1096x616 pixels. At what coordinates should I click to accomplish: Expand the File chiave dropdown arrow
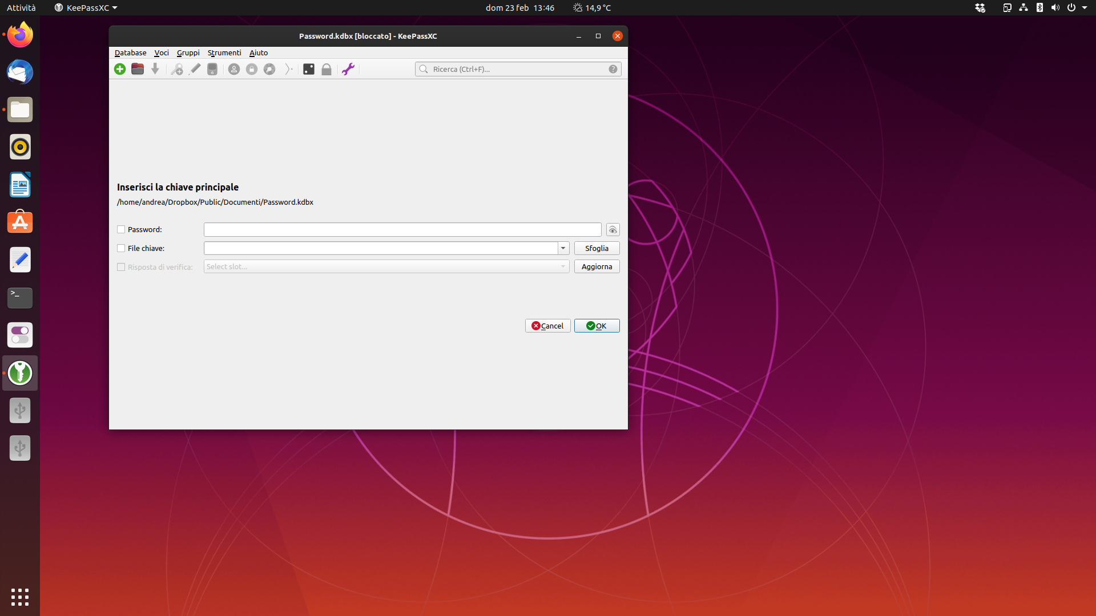(x=563, y=248)
